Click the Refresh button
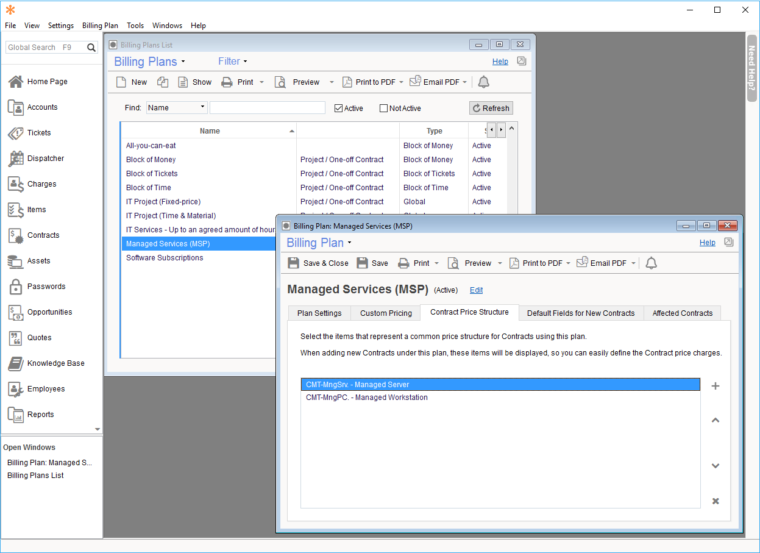The width and height of the screenshot is (760, 553). pyautogui.click(x=491, y=108)
